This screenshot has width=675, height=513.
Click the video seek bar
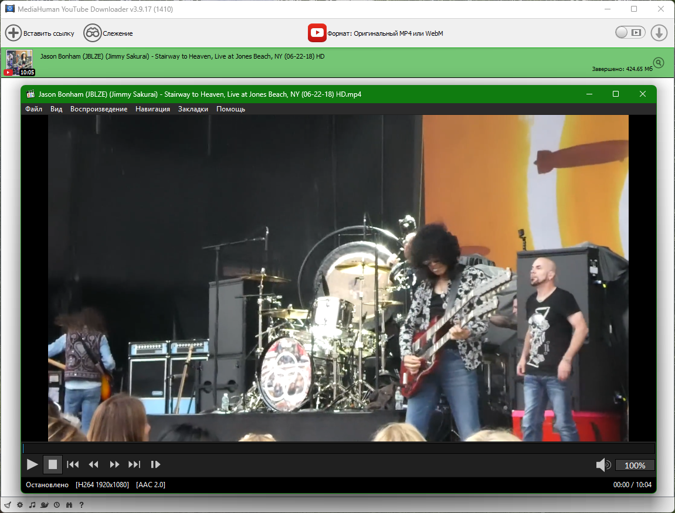(338, 449)
